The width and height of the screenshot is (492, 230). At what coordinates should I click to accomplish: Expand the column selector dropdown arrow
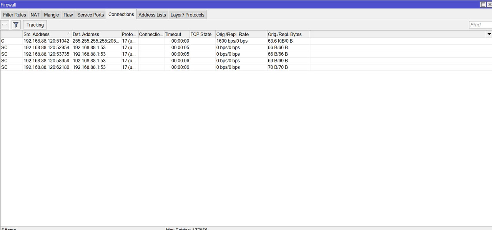point(489,34)
